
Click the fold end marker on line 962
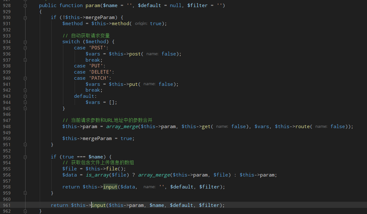[x=25, y=211]
